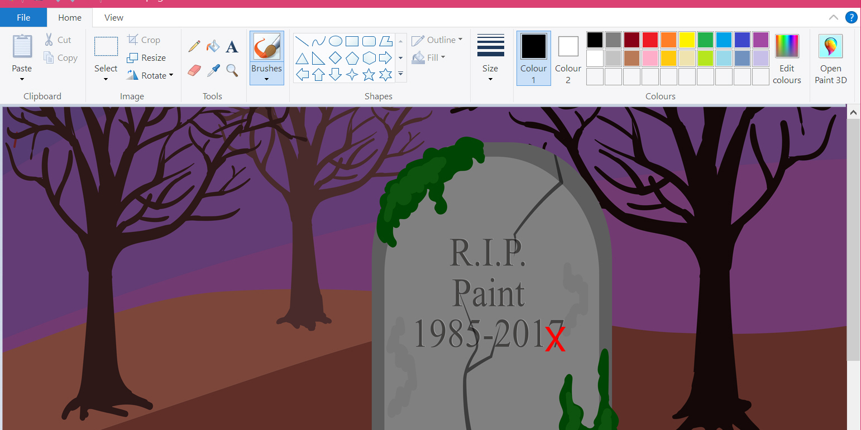Switch to the View tab
861x430 pixels.
pyautogui.click(x=114, y=17)
